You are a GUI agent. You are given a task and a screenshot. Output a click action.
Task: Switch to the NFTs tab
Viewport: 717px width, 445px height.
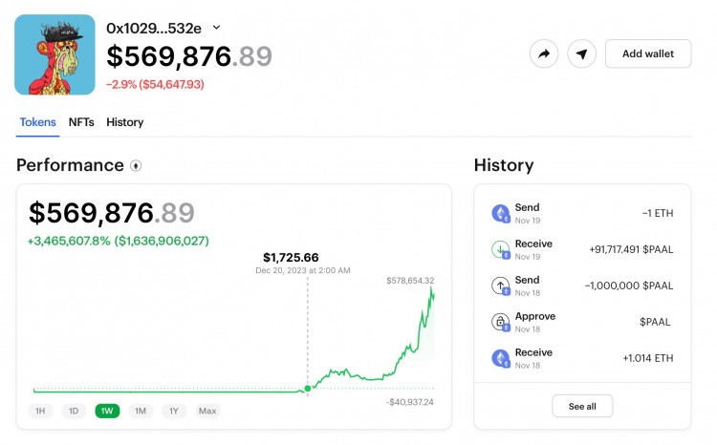coord(81,122)
